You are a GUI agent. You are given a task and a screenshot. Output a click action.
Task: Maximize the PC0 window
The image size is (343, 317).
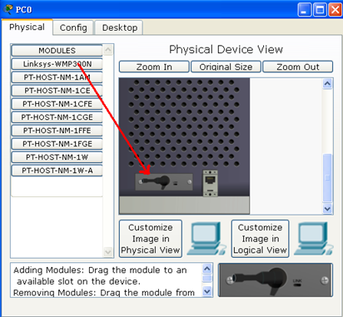(320, 10)
